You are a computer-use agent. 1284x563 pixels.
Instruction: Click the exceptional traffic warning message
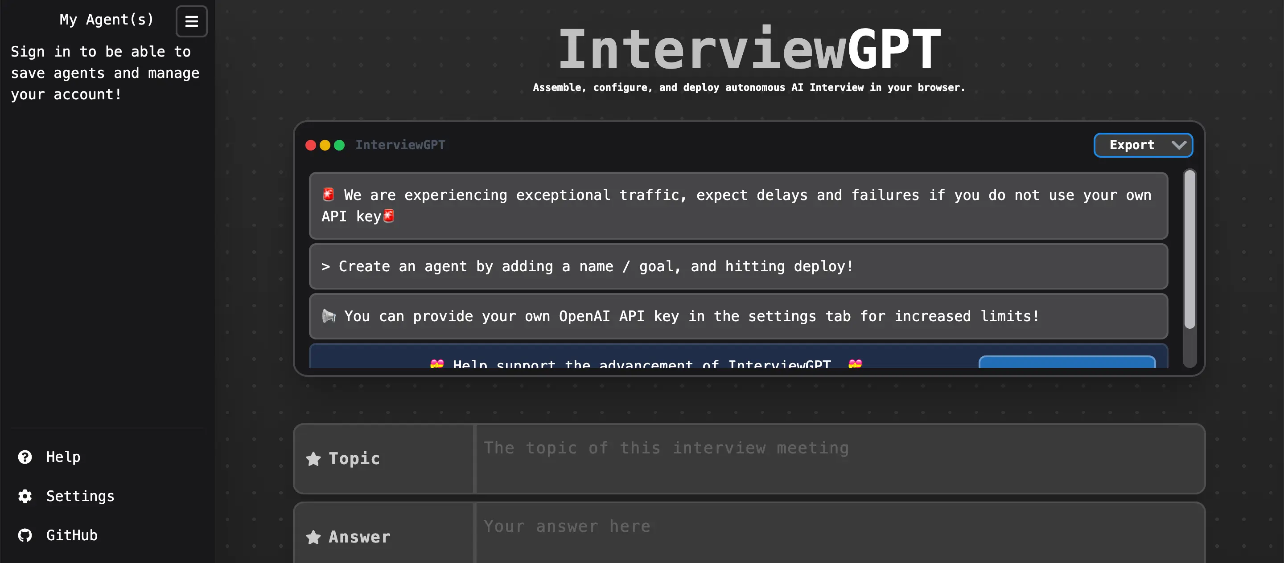(738, 206)
